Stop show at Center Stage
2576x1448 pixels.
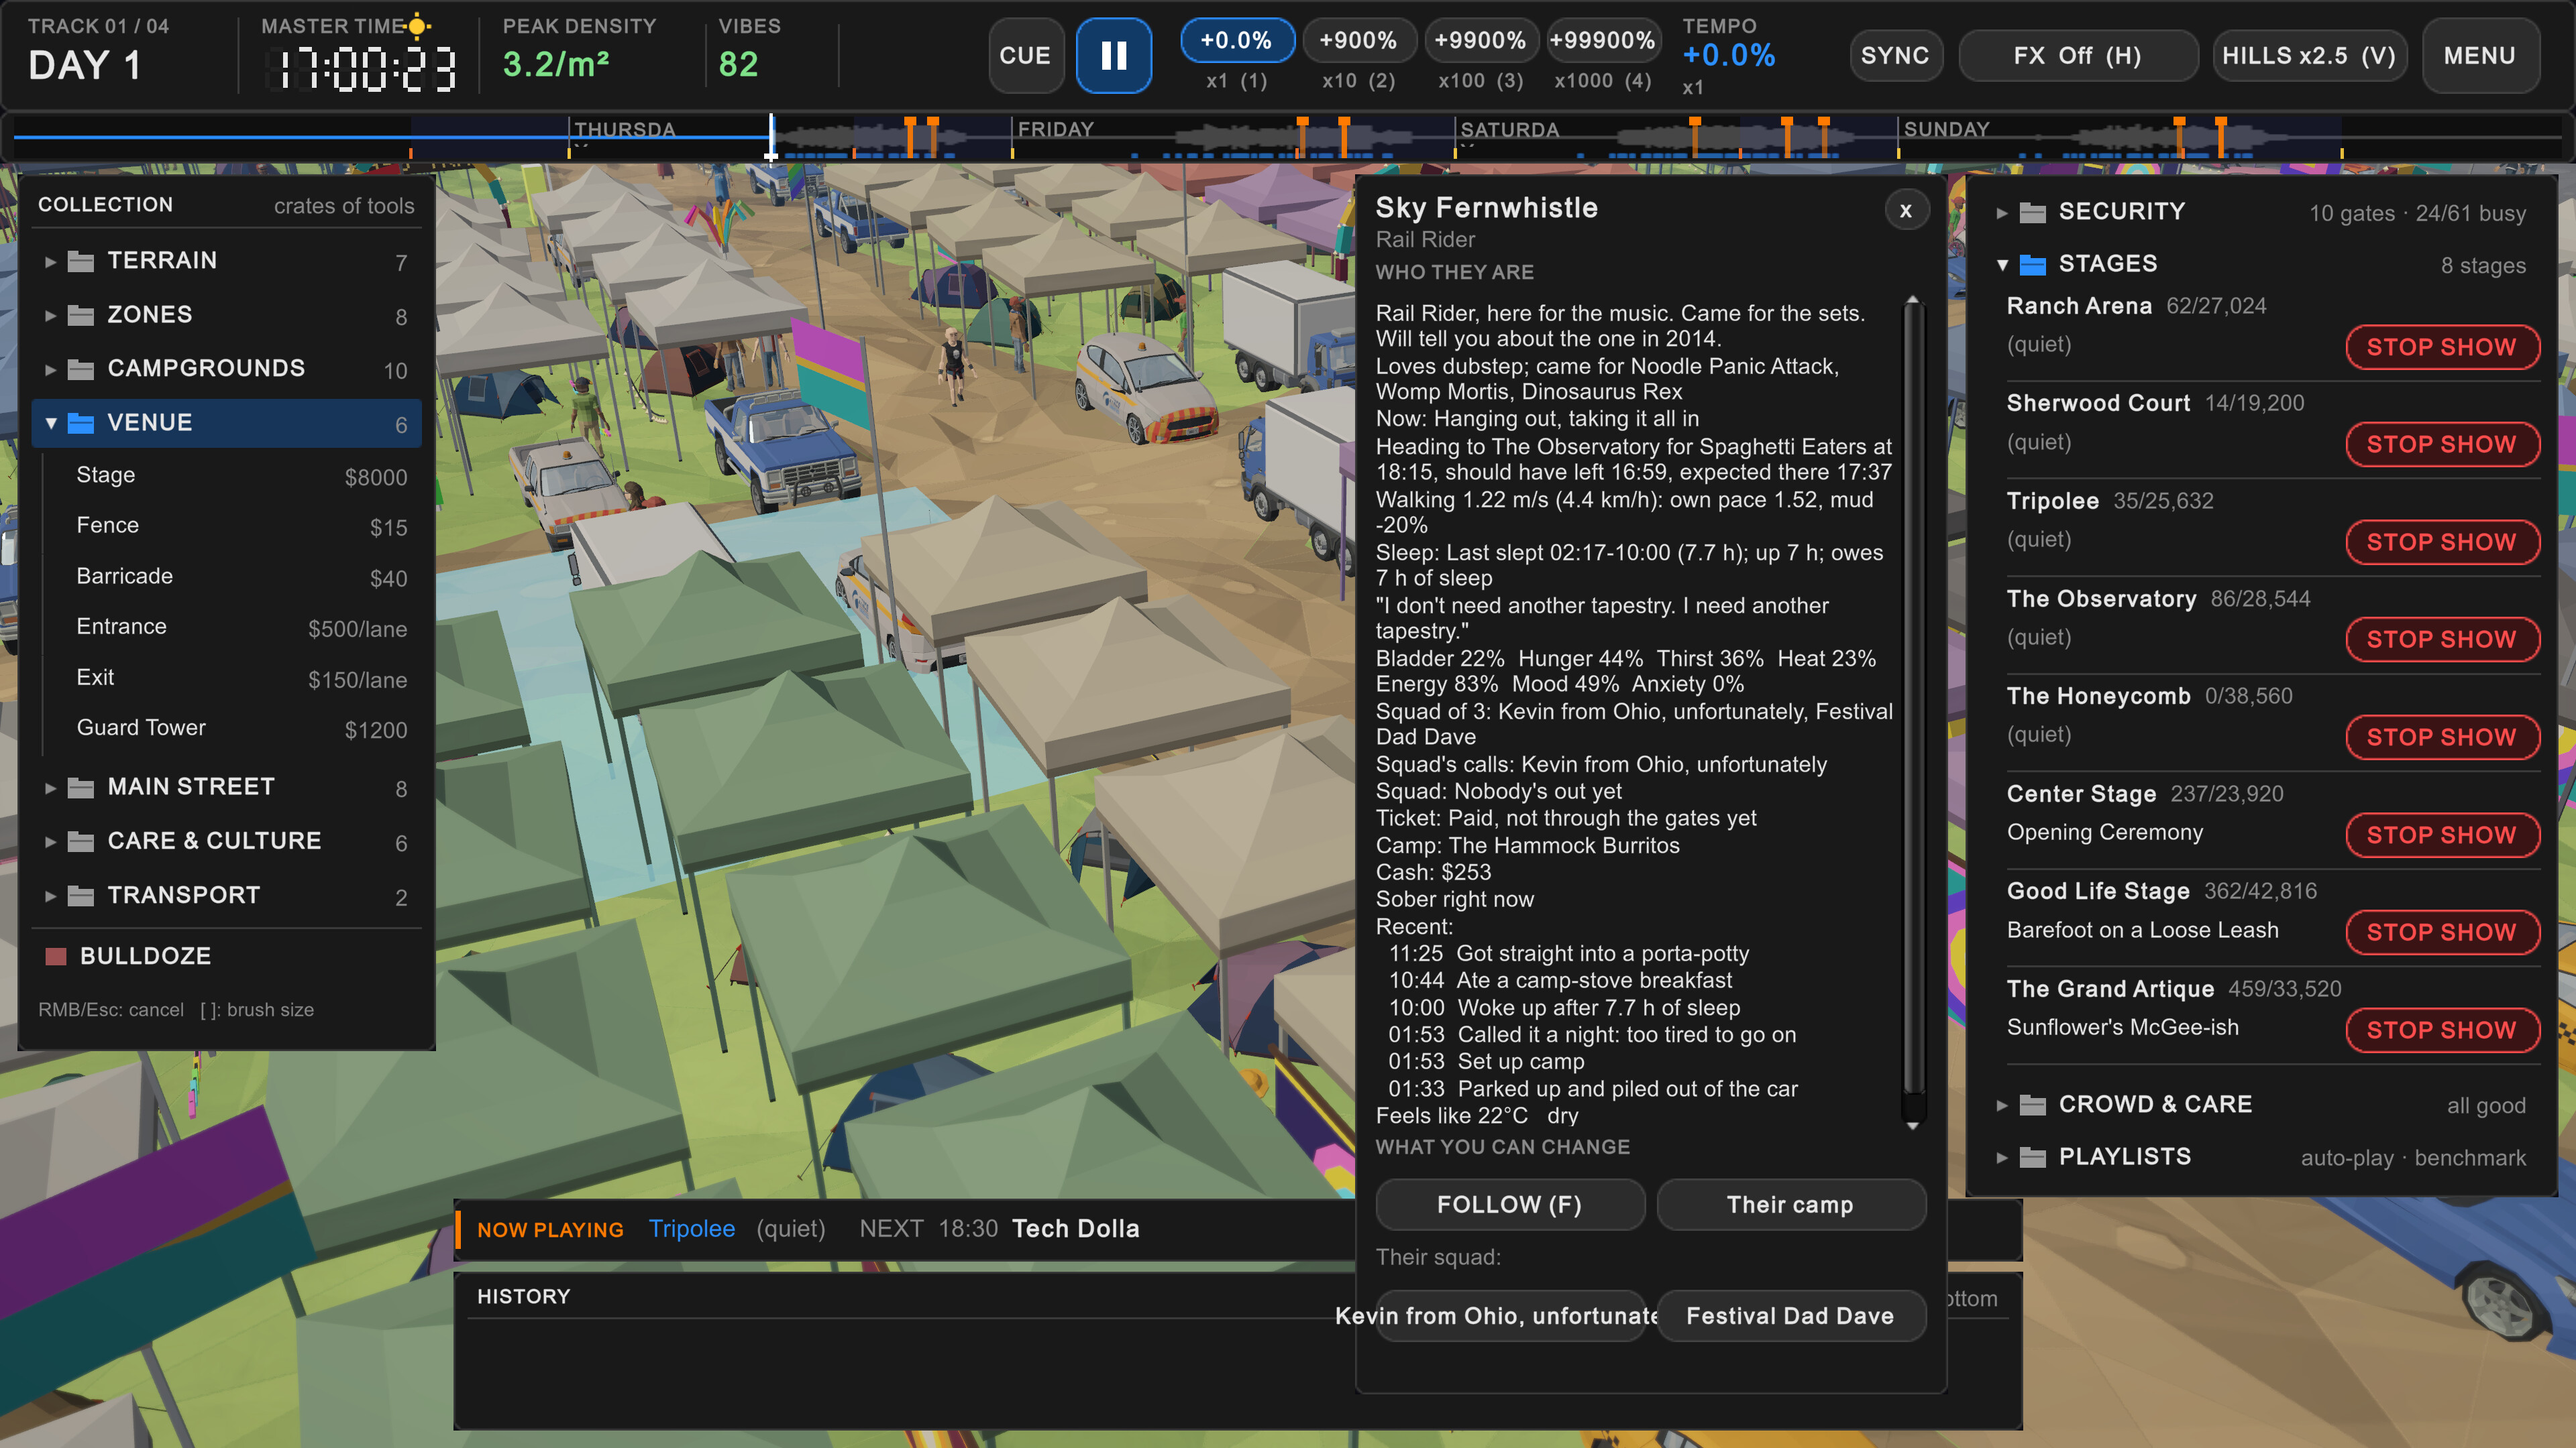2442,835
